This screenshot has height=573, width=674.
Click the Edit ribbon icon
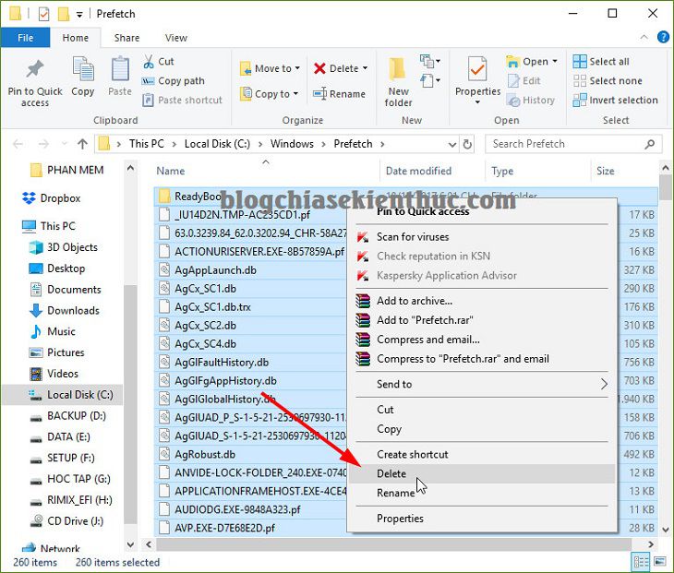click(513, 81)
